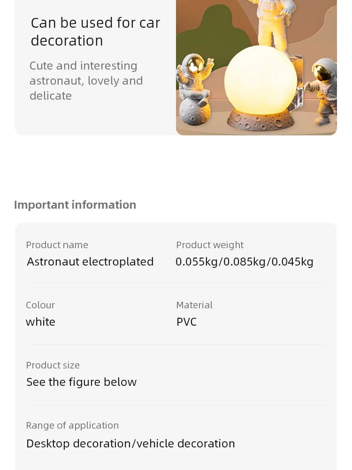Viewport: 352px width, 470px height.
Task: Click the "Range of application" label
Action: pyautogui.click(x=72, y=425)
